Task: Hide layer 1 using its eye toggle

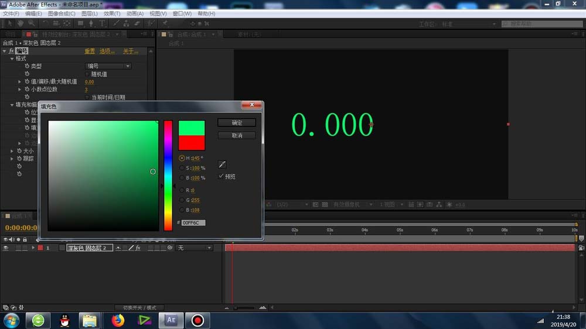Action: (6, 248)
